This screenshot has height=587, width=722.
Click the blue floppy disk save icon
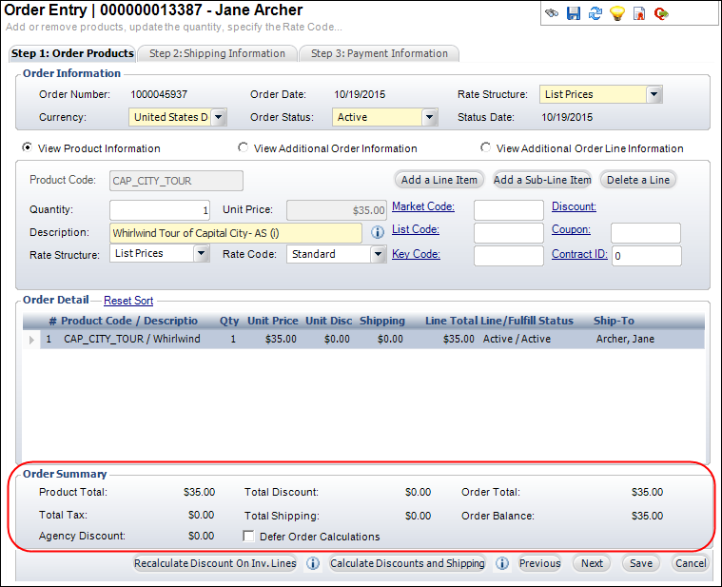pyautogui.click(x=574, y=13)
